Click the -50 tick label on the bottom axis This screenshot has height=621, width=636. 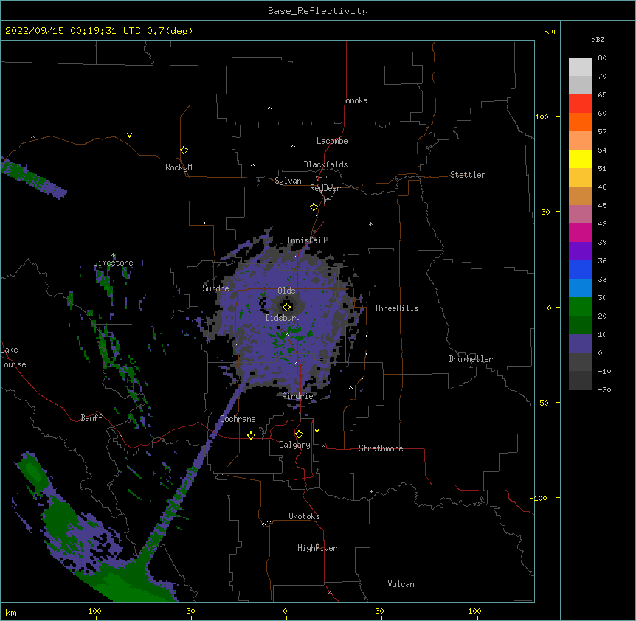pyautogui.click(x=188, y=611)
